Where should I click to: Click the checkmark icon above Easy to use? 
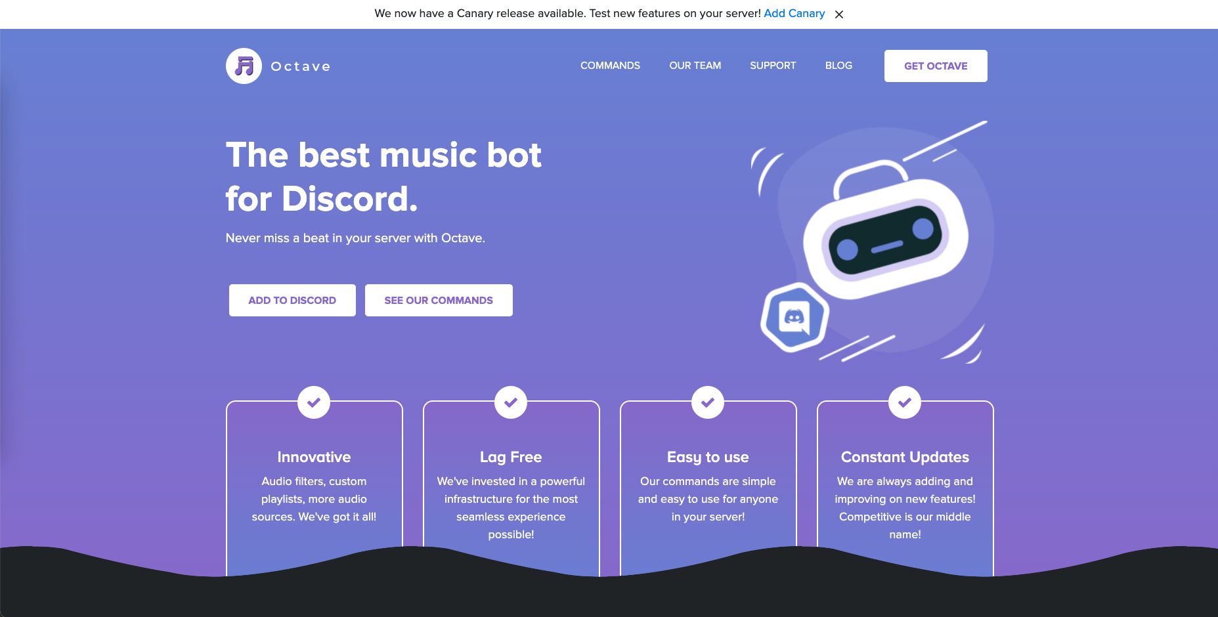(708, 402)
